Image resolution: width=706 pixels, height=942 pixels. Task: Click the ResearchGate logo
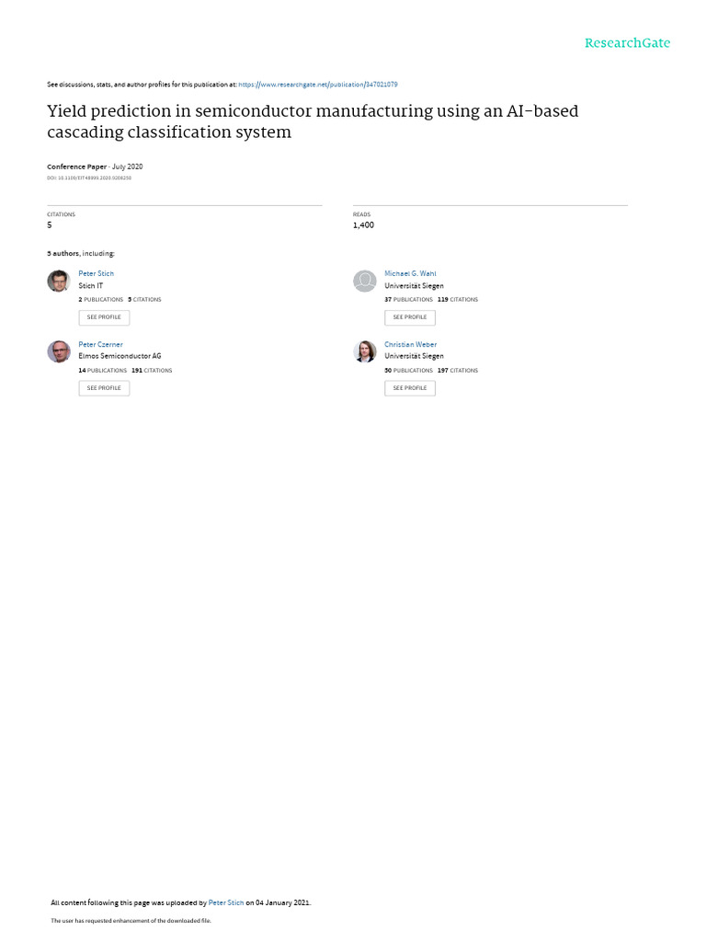point(628,43)
